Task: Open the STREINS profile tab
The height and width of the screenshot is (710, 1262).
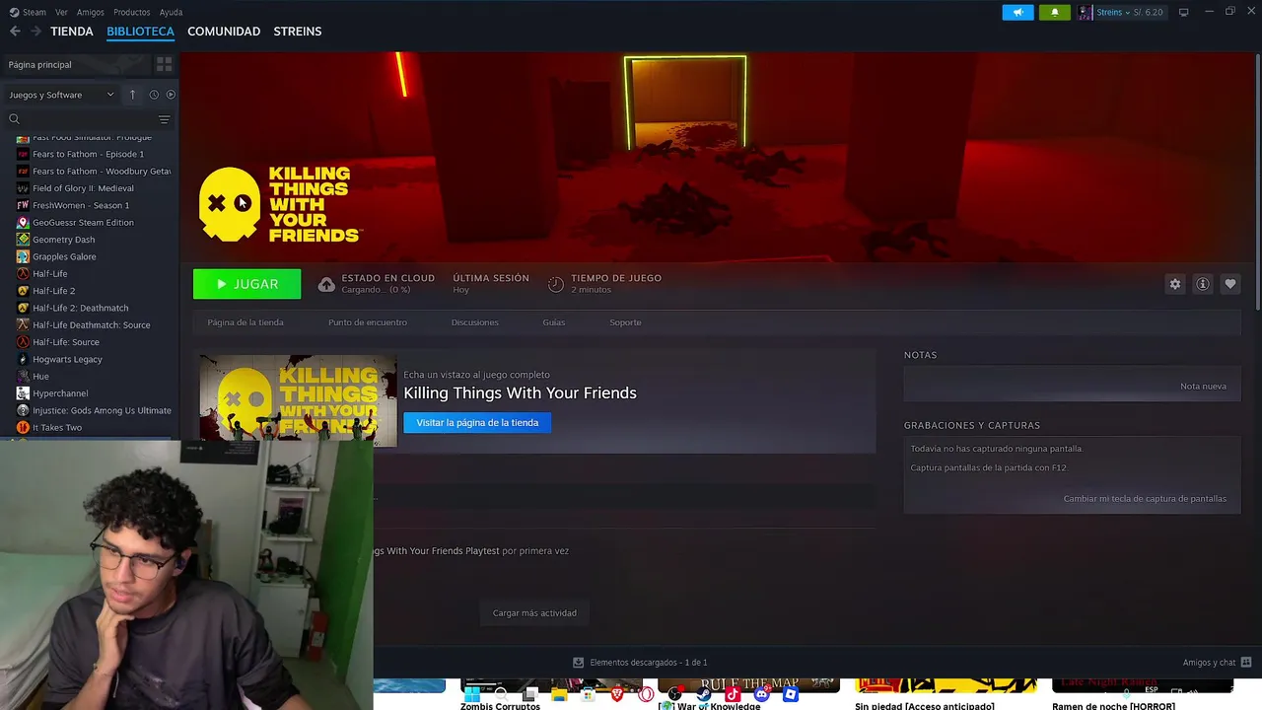Action: tap(298, 32)
